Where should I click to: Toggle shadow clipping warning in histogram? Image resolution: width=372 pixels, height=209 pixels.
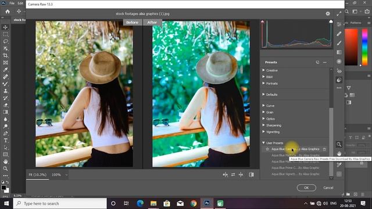click(x=262, y=21)
